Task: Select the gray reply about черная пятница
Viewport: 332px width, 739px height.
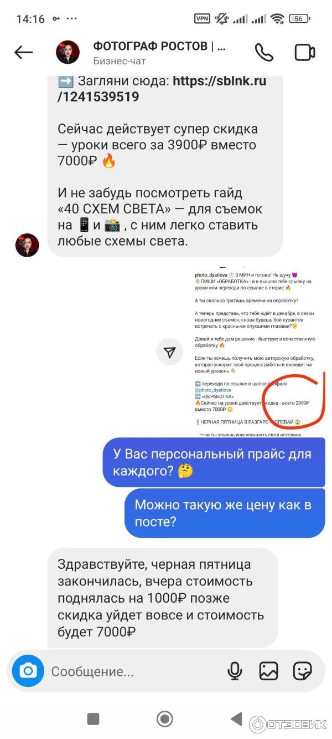Action: (163, 598)
